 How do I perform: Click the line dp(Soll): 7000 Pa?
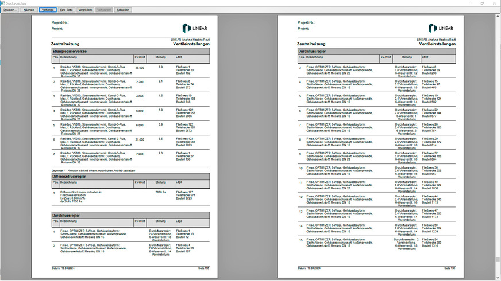click(x=71, y=202)
